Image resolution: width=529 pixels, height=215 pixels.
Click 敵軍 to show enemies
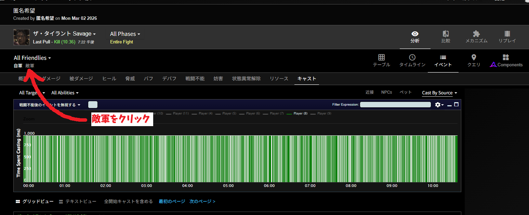coord(30,66)
